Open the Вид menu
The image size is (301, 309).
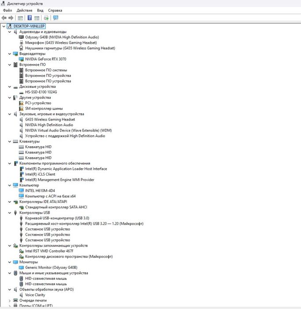pos(40,10)
